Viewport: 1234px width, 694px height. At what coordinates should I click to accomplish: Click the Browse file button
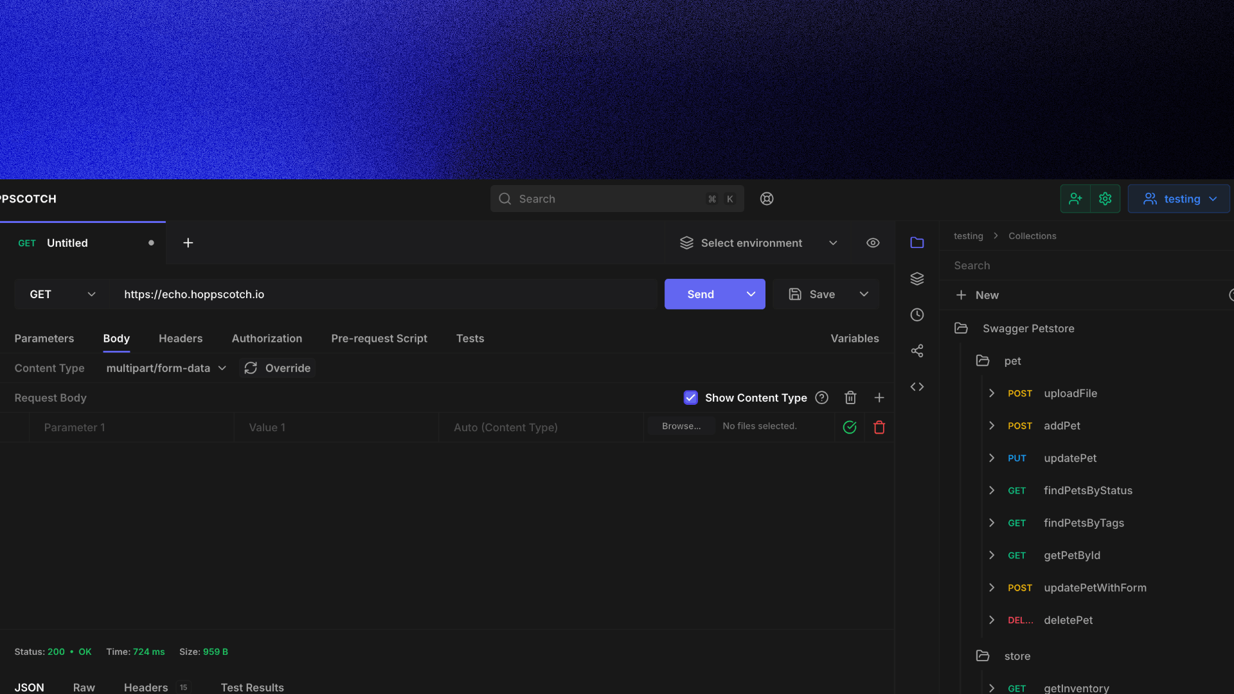click(x=681, y=426)
